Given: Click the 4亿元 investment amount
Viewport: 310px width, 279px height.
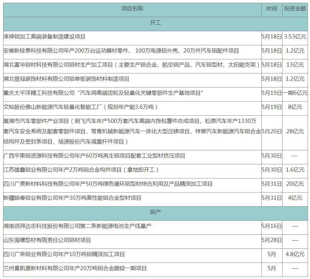Looking at the screenshot, I should (295, 198).
